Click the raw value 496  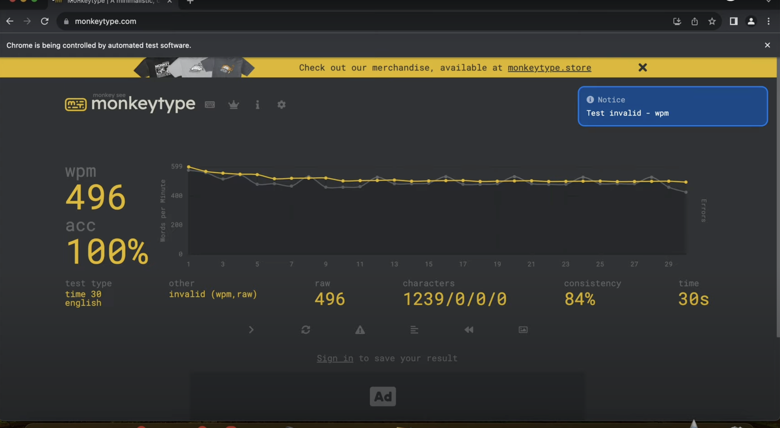click(x=330, y=299)
